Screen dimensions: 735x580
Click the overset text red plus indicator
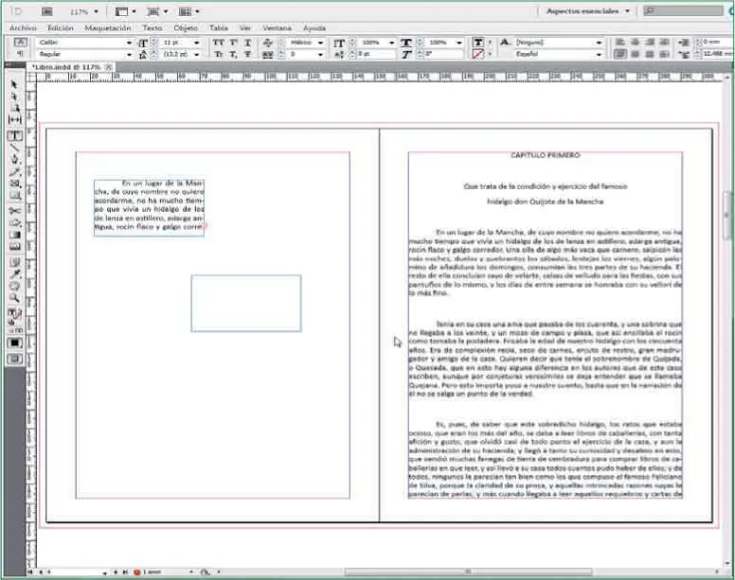click(205, 226)
